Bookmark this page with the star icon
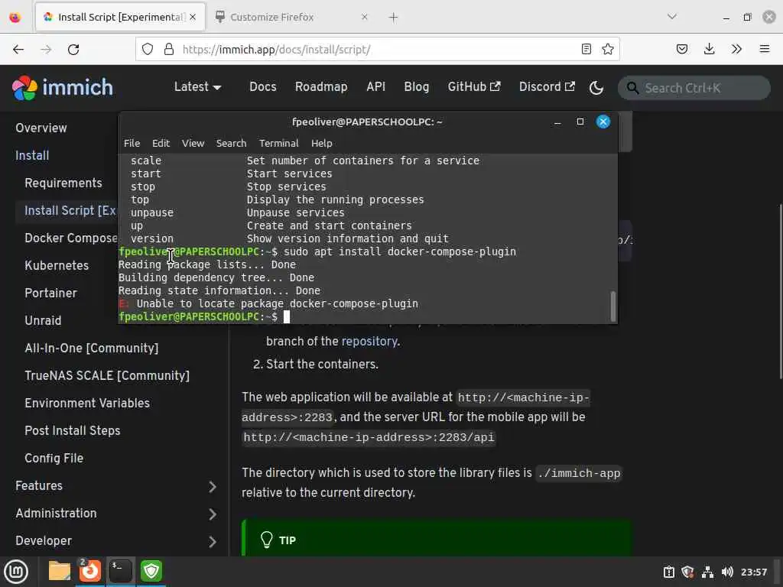The height and width of the screenshot is (587, 783). pyautogui.click(x=608, y=49)
